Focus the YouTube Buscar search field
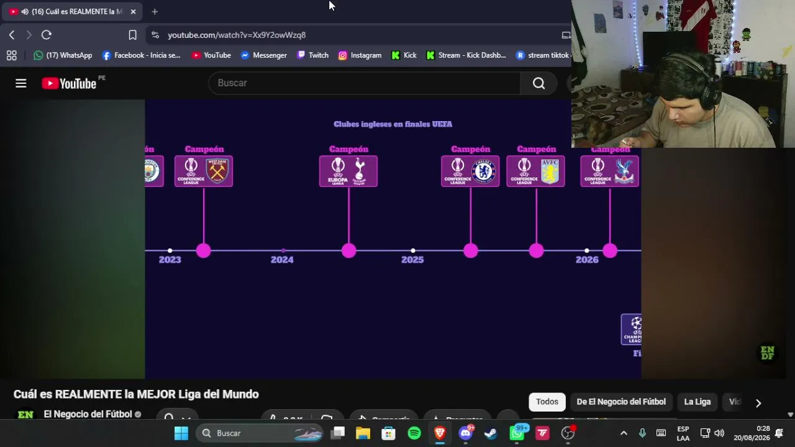795x447 pixels. [x=364, y=83]
